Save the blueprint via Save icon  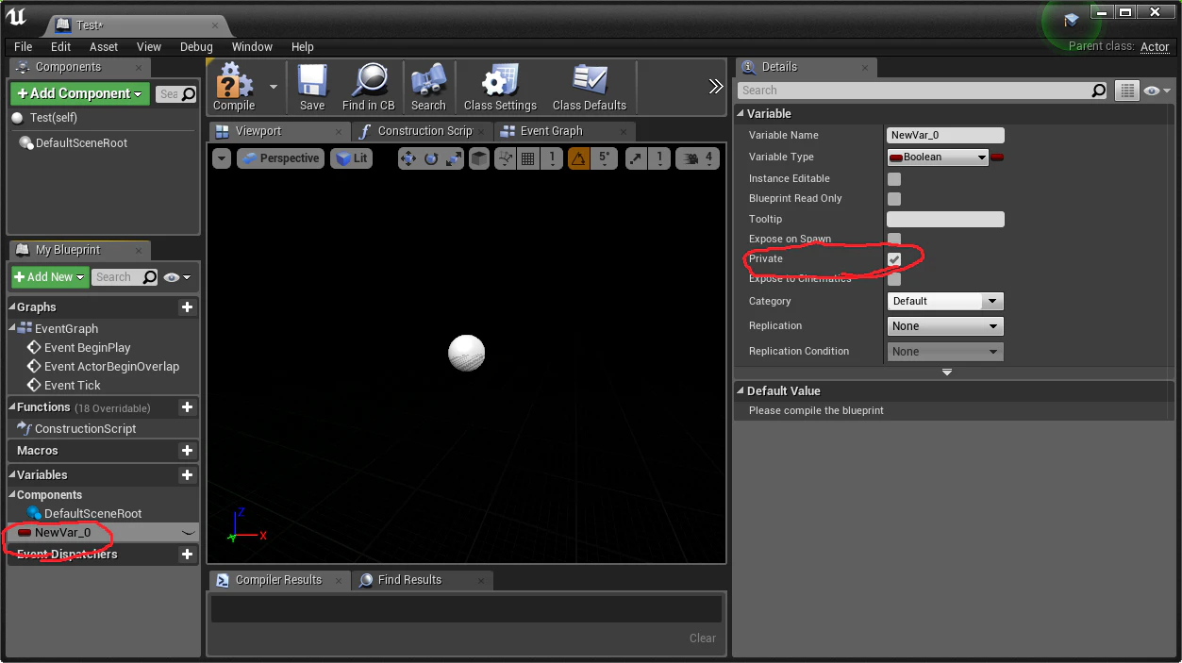[312, 88]
